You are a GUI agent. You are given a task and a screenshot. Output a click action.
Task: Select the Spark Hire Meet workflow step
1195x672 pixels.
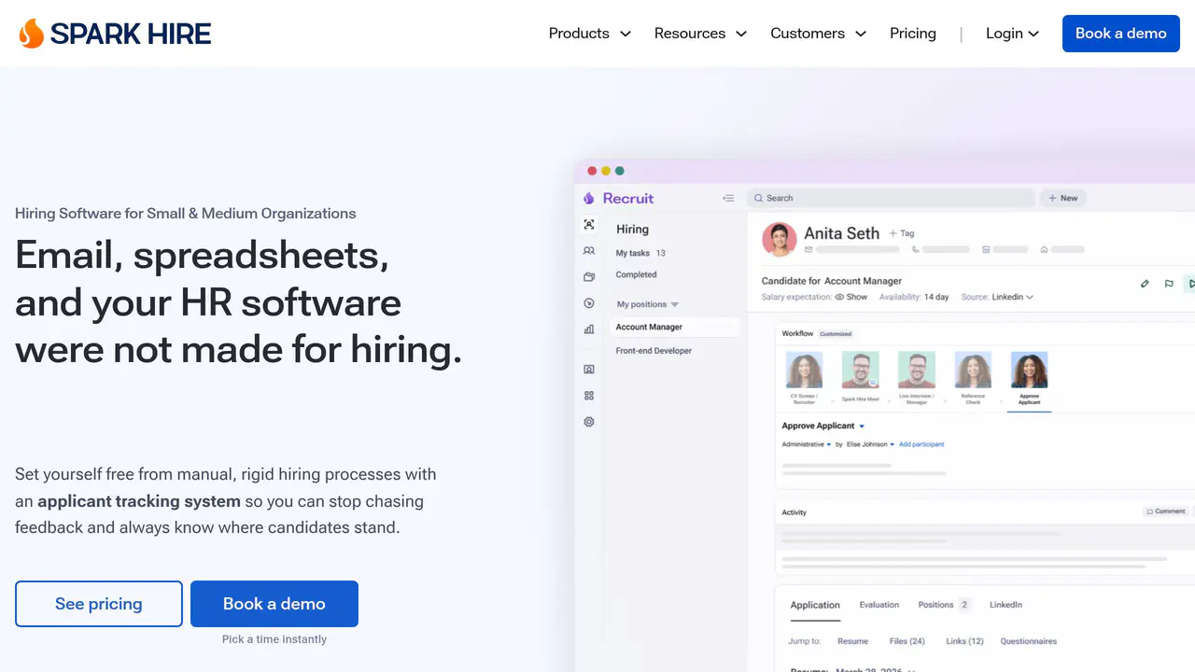pyautogui.click(x=860, y=377)
